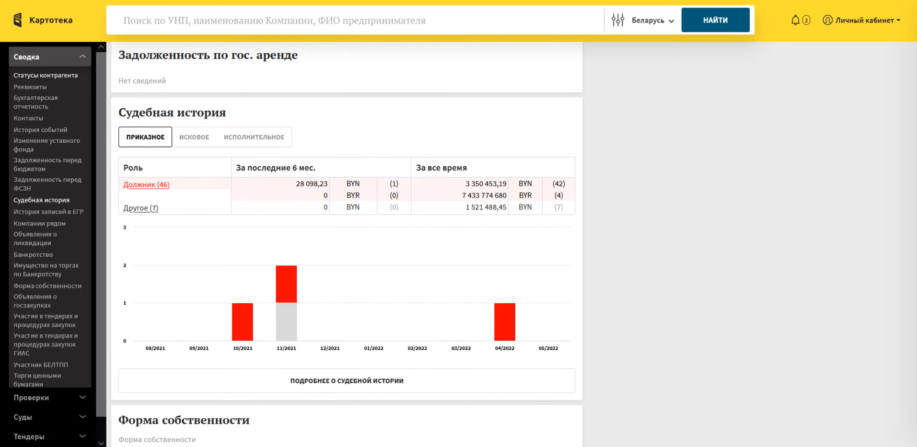The image size is (917, 447).
Task: Switch to the Исковое tab
Action: pyautogui.click(x=194, y=137)
